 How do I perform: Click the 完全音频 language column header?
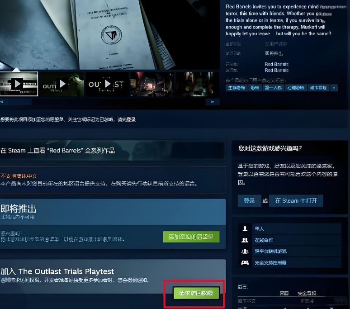tap(307, 293)
